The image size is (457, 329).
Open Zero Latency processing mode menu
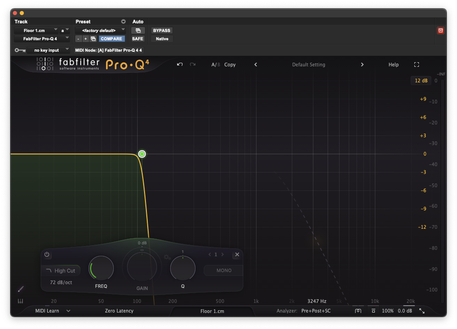(119, 311)
